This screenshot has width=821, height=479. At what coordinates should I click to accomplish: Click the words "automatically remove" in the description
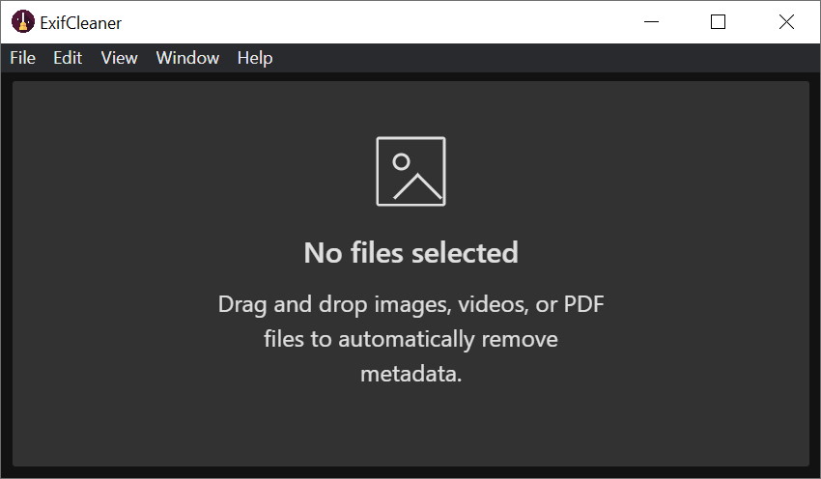tap(447, 340)
